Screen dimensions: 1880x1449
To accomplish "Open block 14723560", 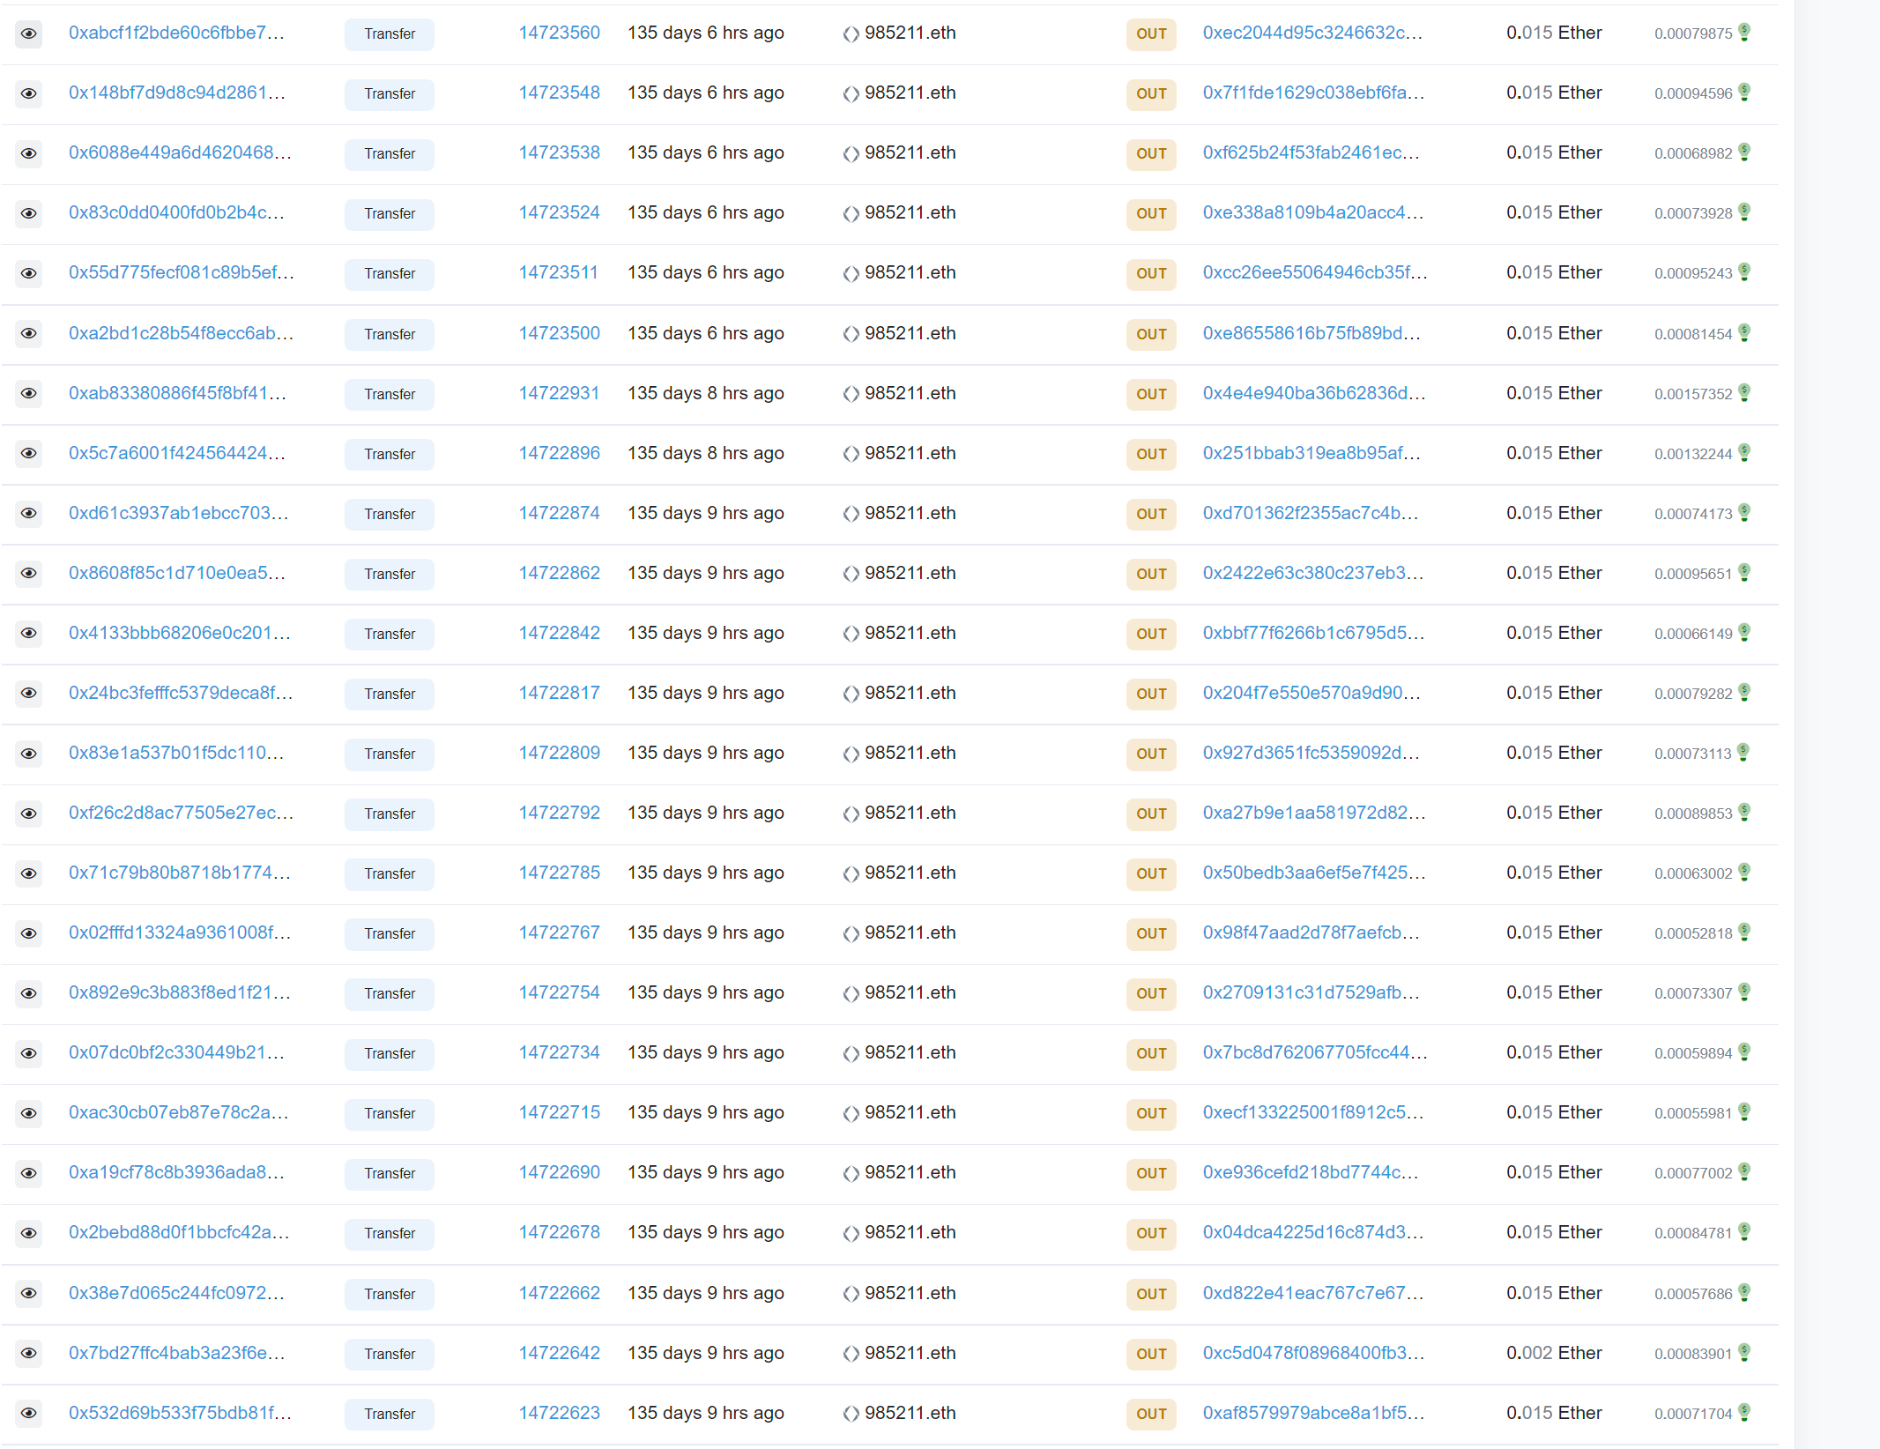I will (559, 32).
